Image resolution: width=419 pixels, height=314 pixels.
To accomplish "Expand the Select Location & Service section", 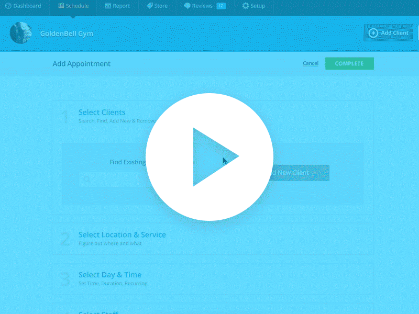I will [x=122, y=234].
